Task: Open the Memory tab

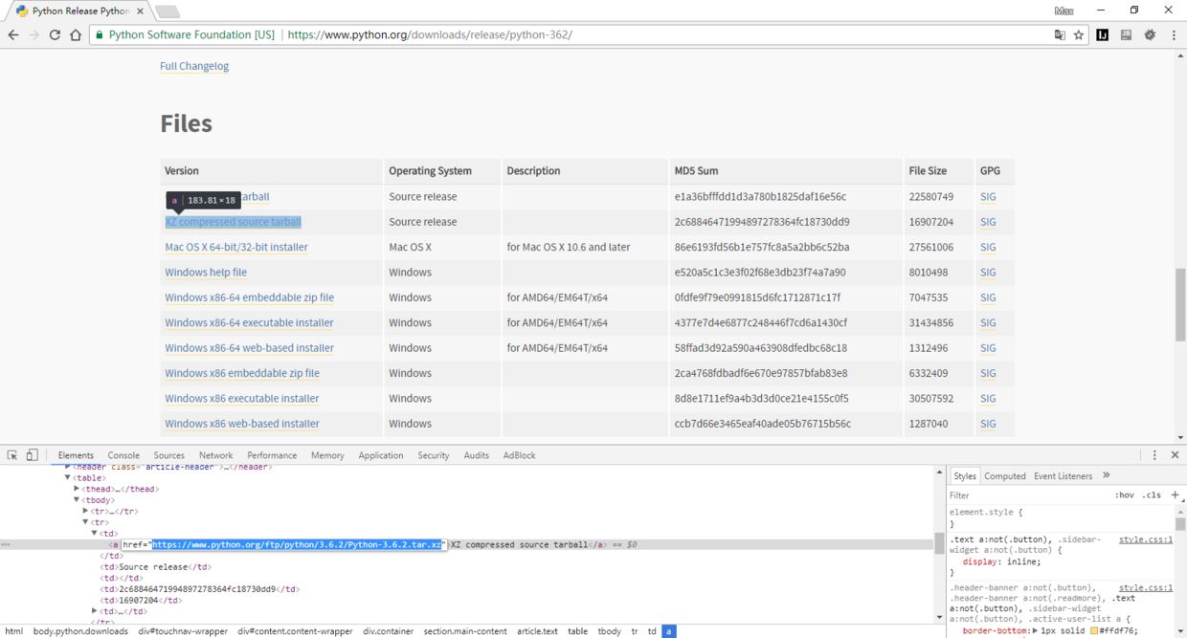Action: pos(327,455)
